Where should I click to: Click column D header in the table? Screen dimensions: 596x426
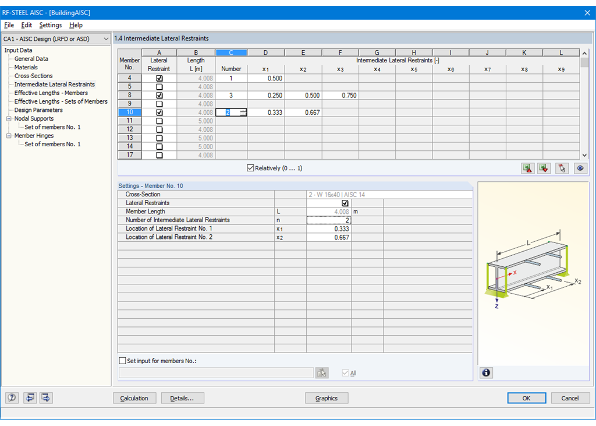(x=265, y=52)
